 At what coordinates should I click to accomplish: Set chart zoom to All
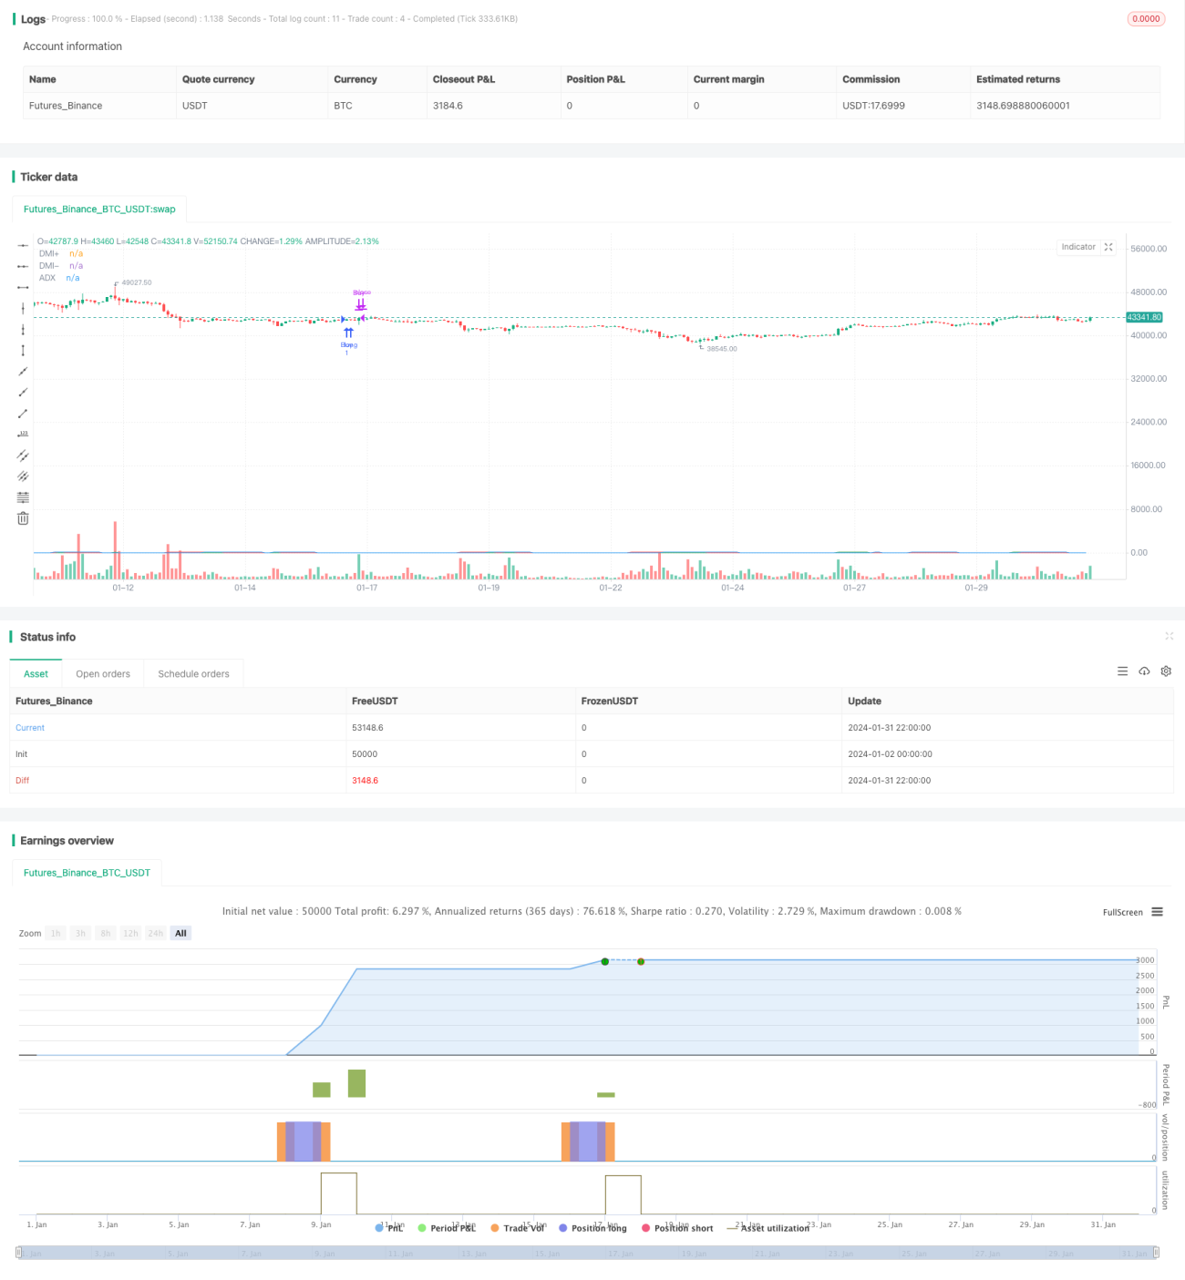(180, 933)
